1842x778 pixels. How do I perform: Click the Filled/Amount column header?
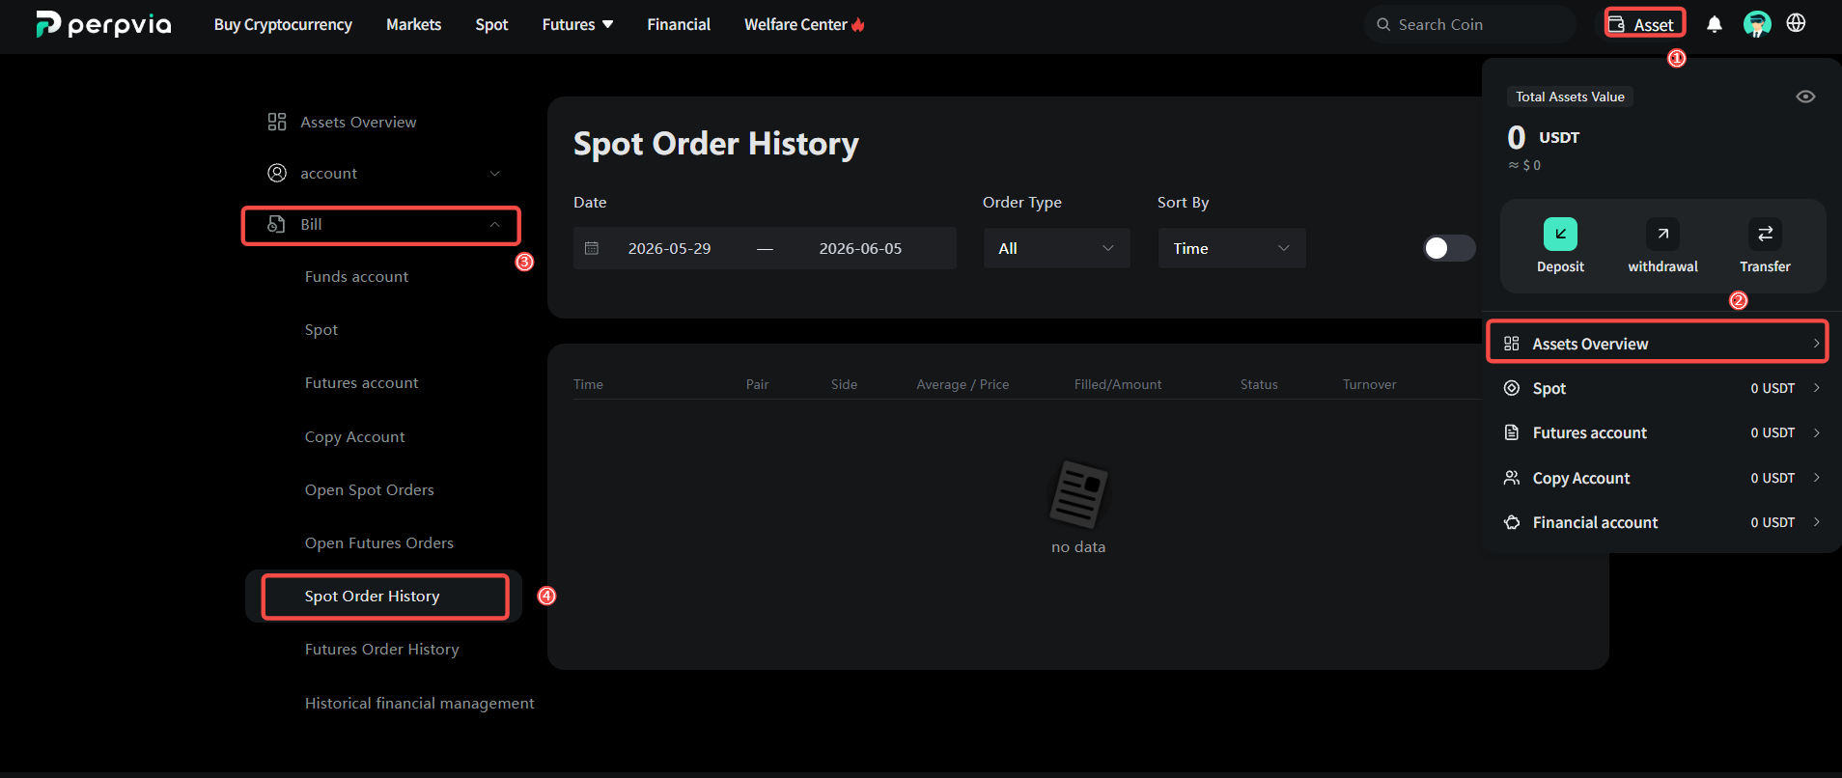coord(1118,384)
